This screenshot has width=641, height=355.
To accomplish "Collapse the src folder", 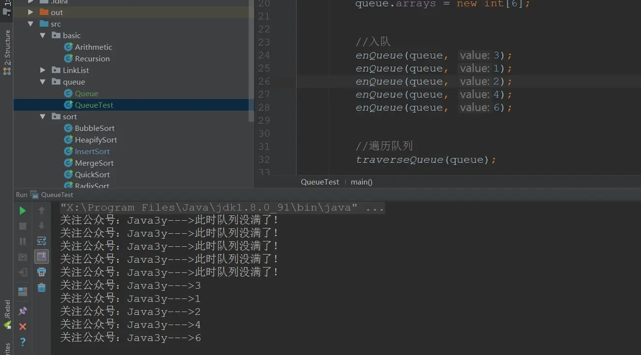I will [x=31, y=24].
